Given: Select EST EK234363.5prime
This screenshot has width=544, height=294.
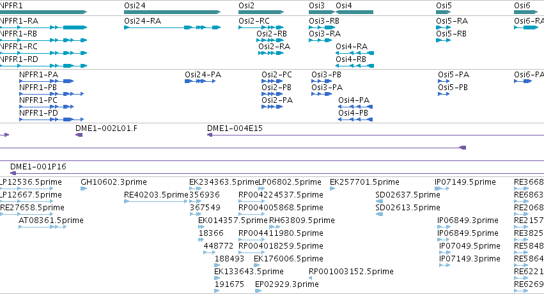Looking at the screenshot, I should click(196, 189).
